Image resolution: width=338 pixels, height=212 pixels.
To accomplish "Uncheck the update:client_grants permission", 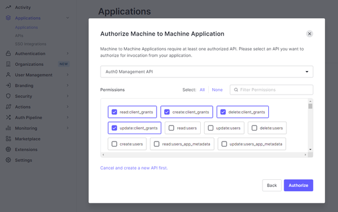I will point(114,128).
